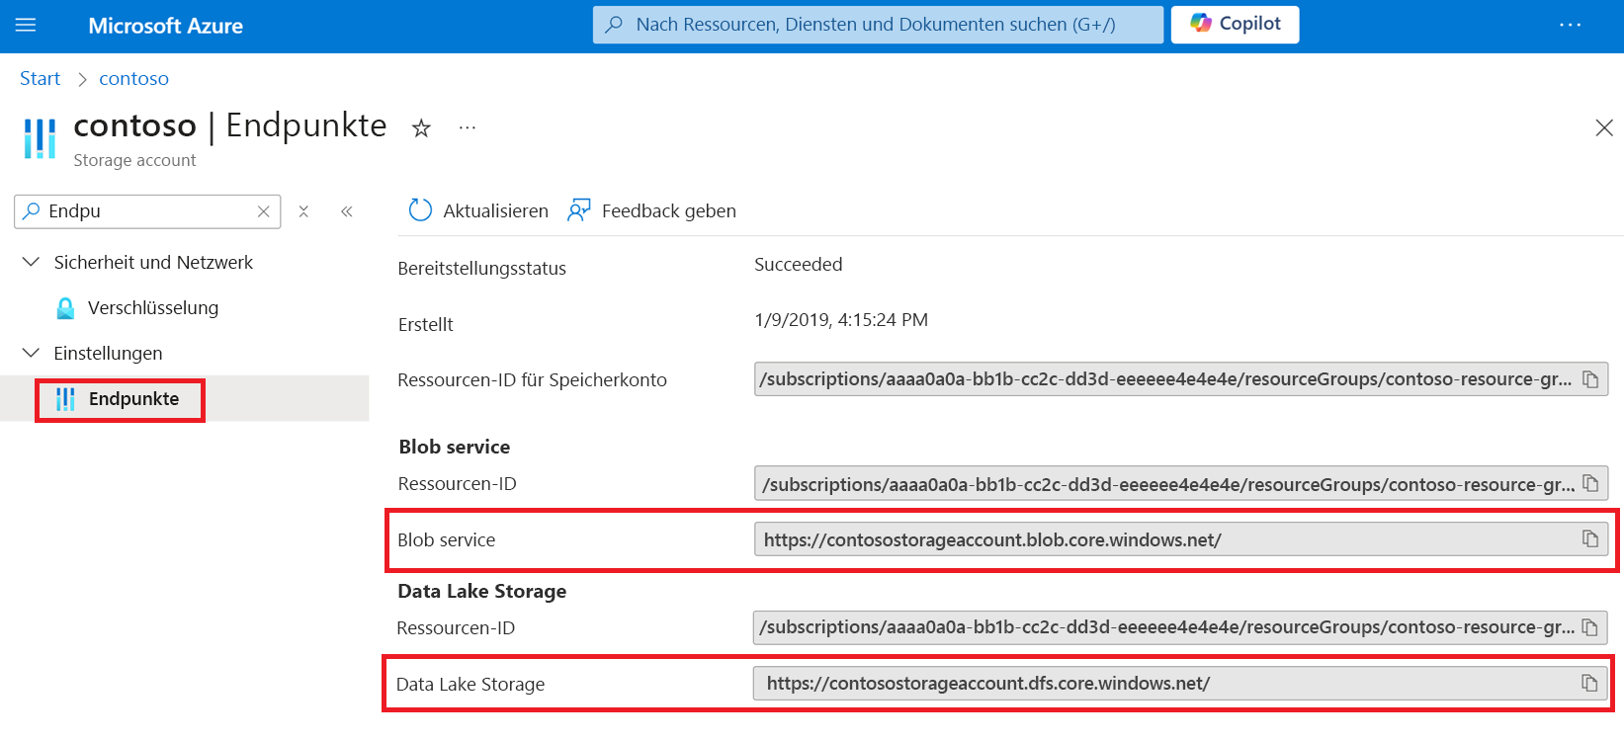The height and width of the screenshot is (741, 1624).
Task: Copy the Data Lake Storage resource ID
Action: coord(1590,627)
